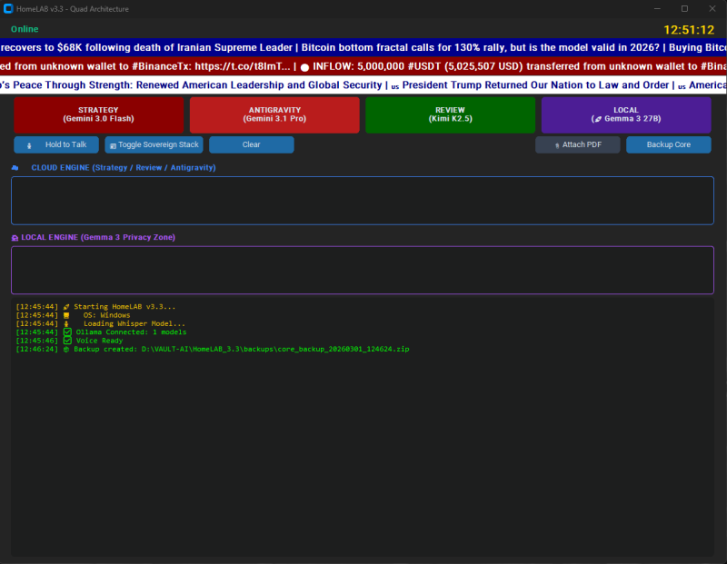727x564 pixels.
Task: Maximize the HomeLAB window
Action: pos(684,9)
